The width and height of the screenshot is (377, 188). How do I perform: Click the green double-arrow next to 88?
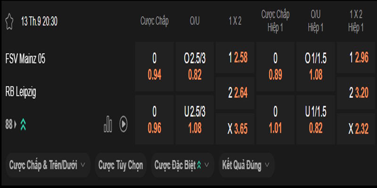coord(23,125)
